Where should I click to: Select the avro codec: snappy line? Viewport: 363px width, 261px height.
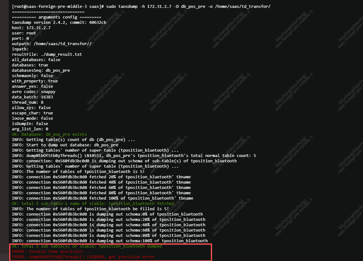point(34,91)
